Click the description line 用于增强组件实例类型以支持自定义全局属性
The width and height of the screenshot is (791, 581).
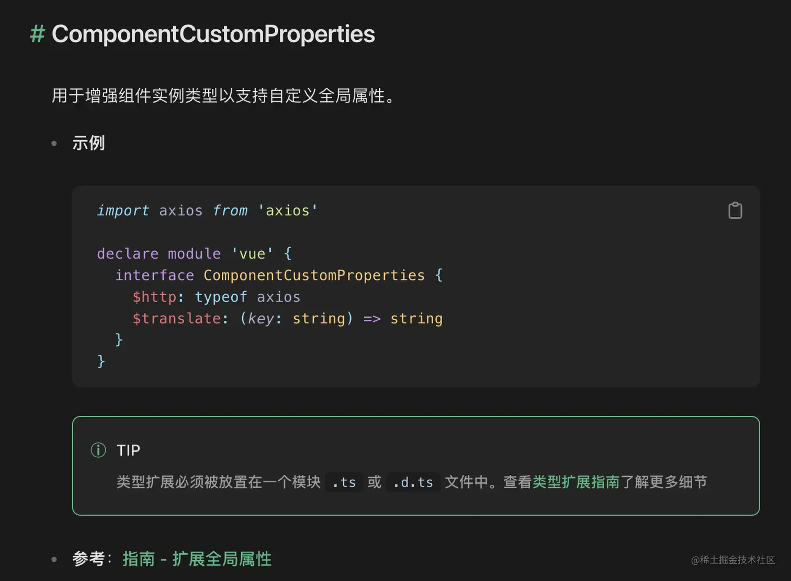pos(224,96)
